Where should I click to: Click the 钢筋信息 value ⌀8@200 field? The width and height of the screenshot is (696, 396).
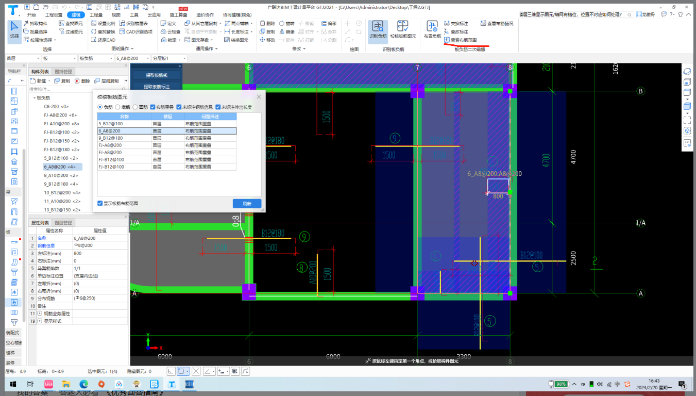pos(100,245)
